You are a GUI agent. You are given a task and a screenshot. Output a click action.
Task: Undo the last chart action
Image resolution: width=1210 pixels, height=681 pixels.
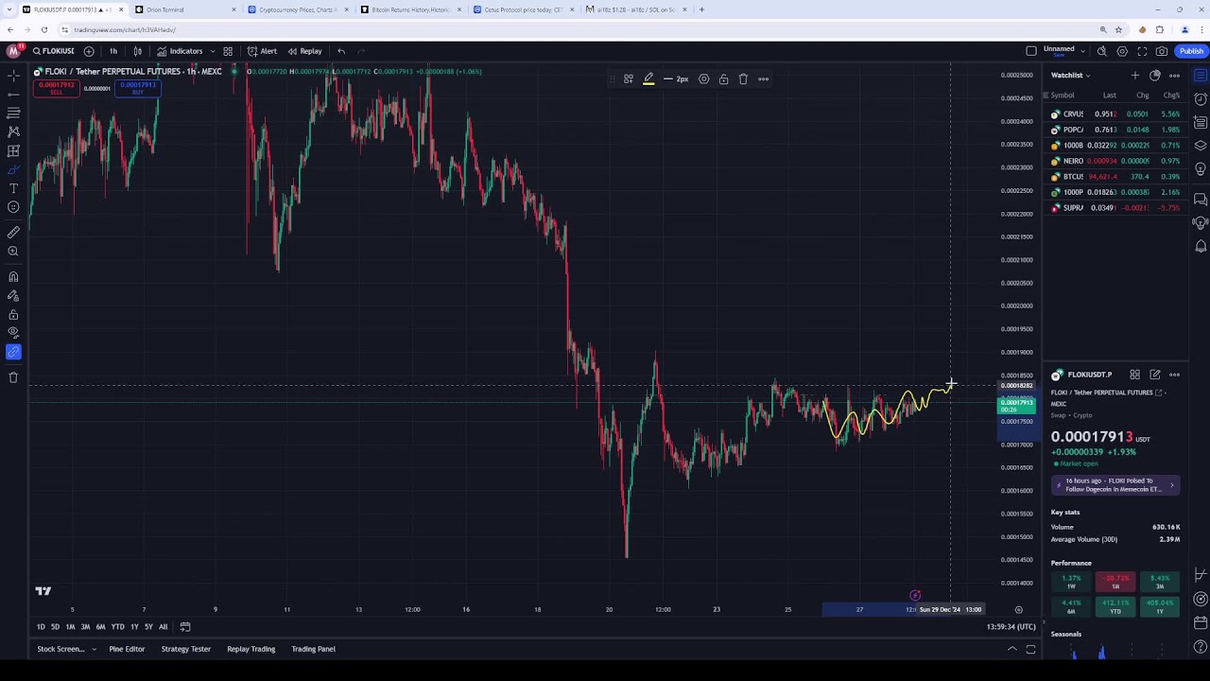[341, 51]
